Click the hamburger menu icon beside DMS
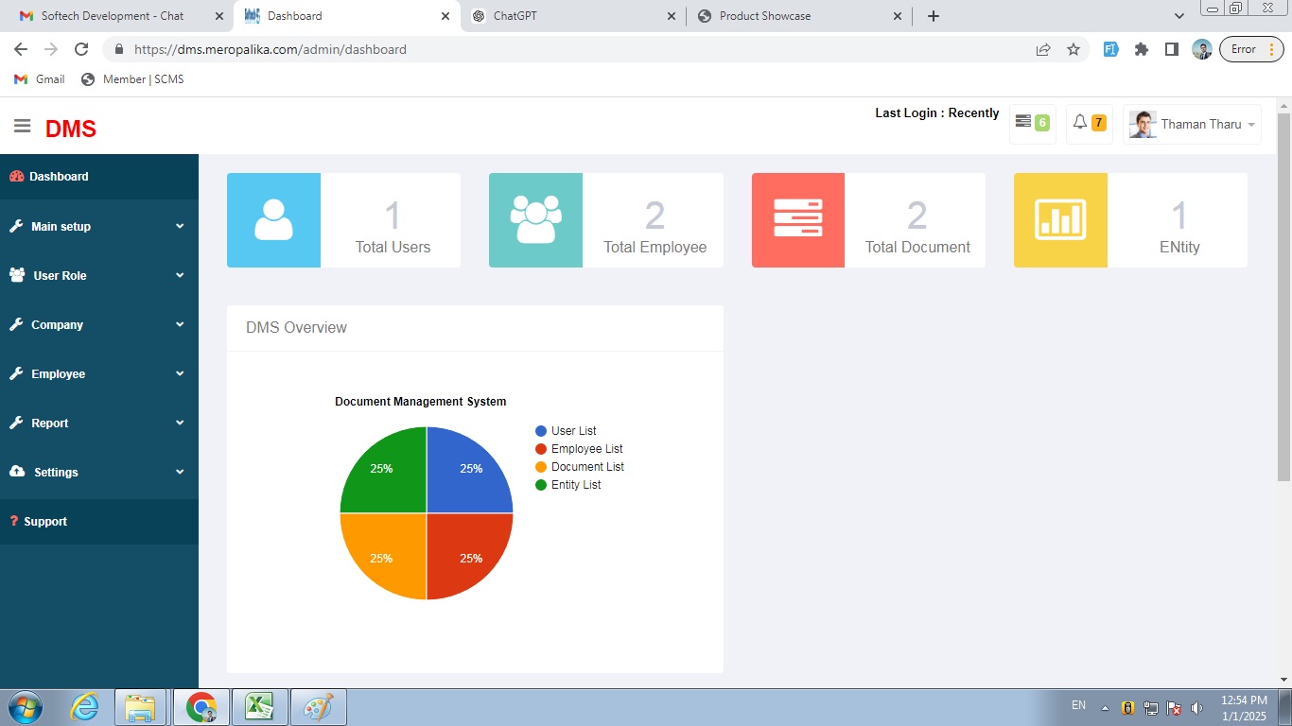 [23, 126]
